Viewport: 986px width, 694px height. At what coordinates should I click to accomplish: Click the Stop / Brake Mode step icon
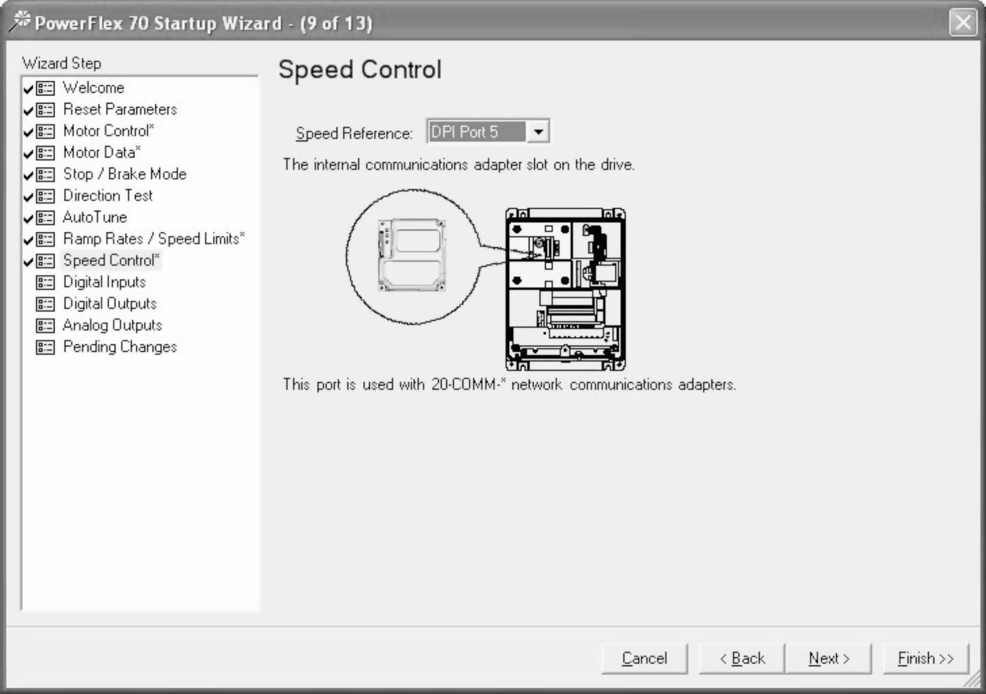(46, 175)
